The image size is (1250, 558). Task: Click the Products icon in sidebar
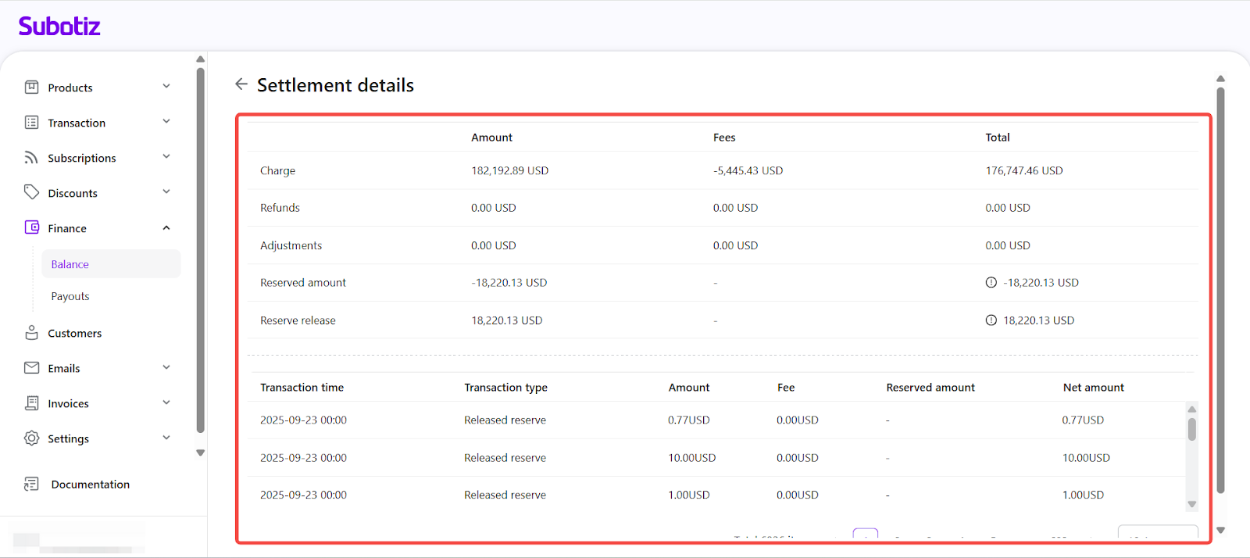point(31,88)
